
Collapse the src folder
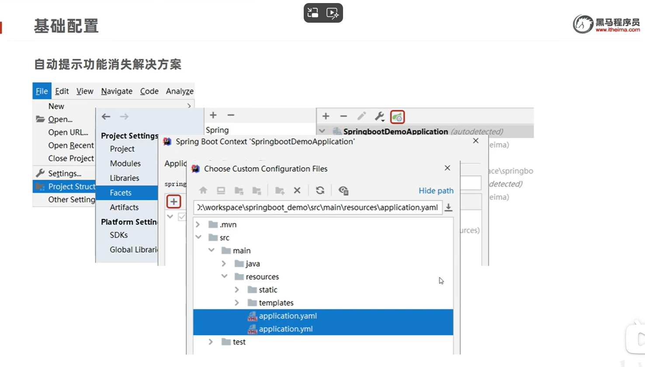(x=198, y=237)
